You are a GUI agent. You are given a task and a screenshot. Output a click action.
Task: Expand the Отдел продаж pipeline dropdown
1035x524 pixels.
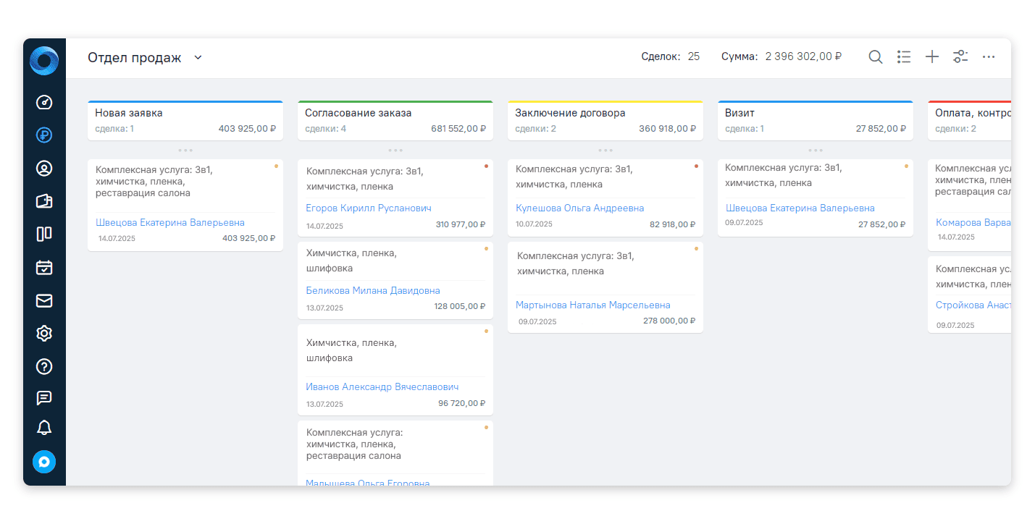click(x=198, y=58)
